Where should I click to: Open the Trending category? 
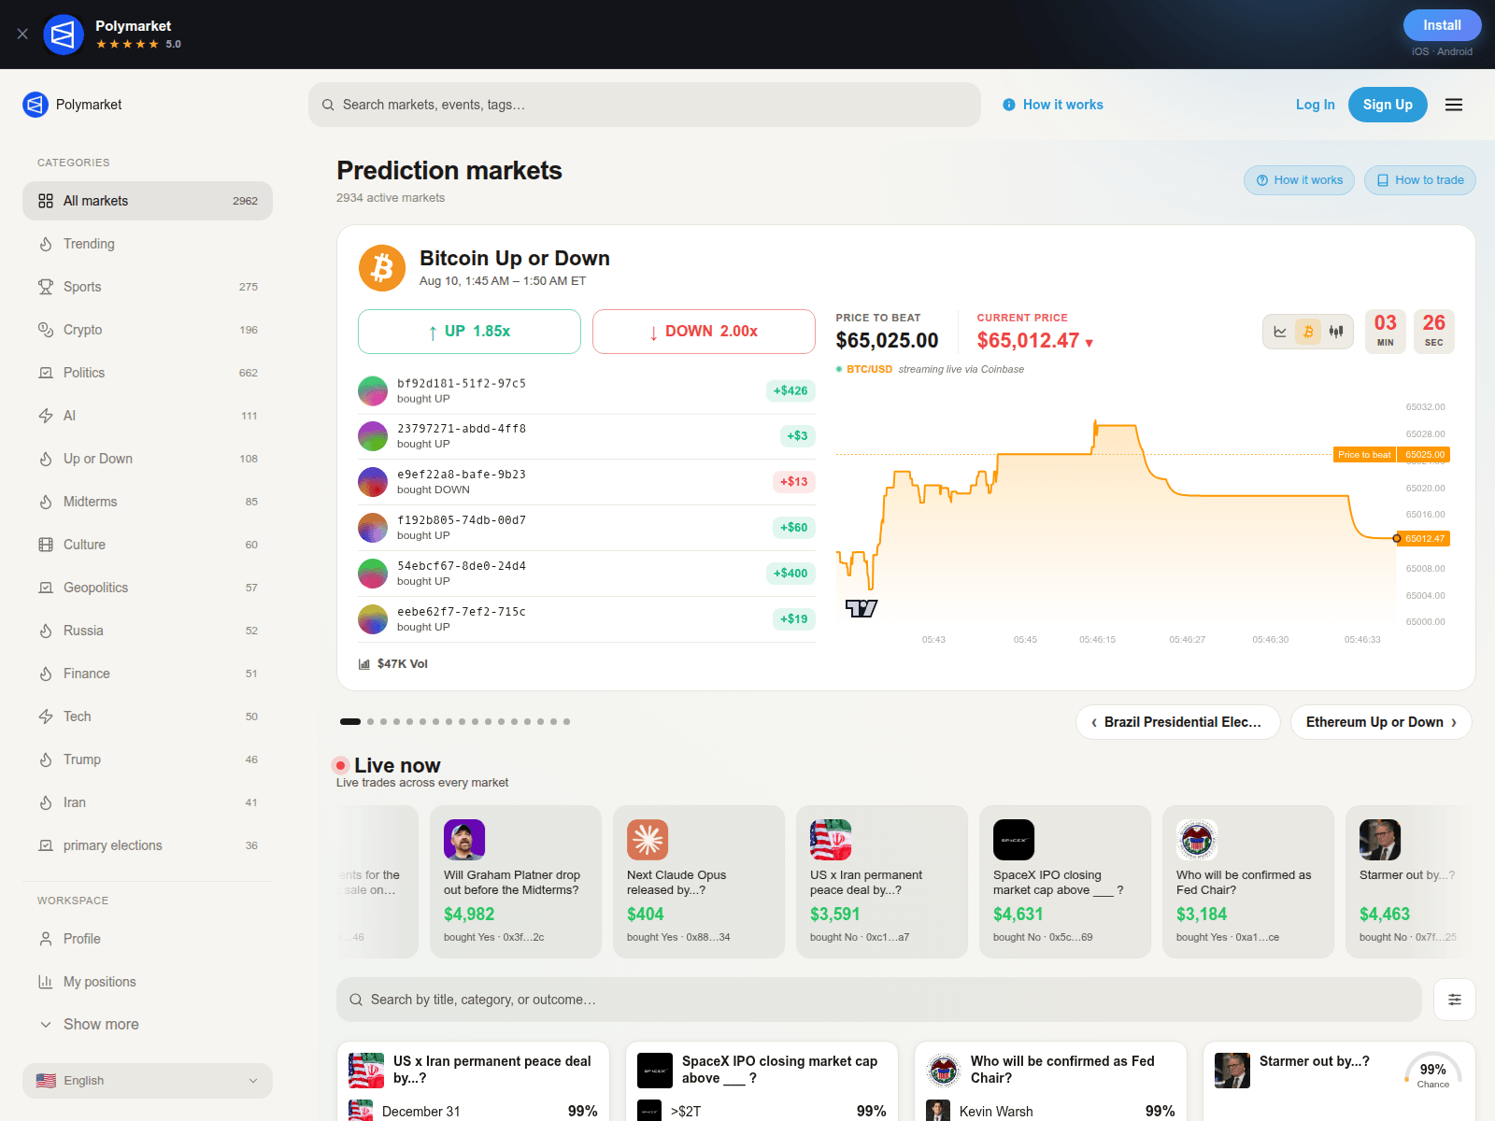148,244
